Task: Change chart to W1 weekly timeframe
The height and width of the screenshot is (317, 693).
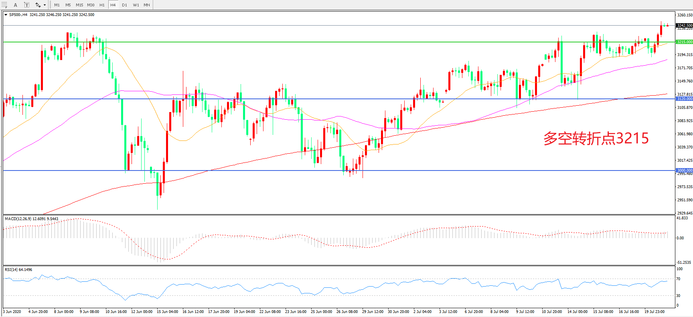Action: pos(136,5)
